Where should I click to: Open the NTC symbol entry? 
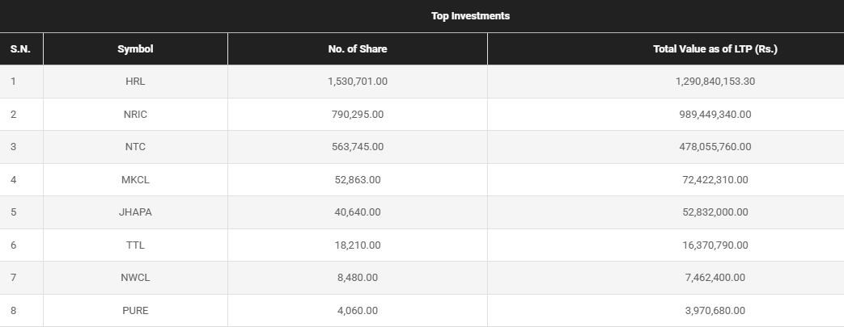tap(135, 147)
